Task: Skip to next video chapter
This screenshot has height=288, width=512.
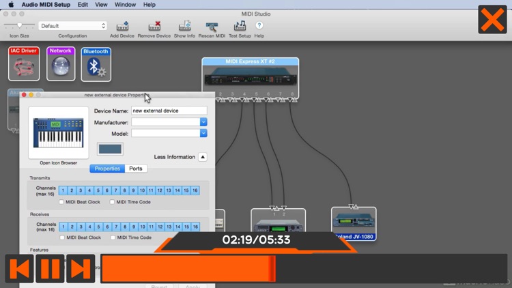Action: pyautogui.click(x=81, y=268)
